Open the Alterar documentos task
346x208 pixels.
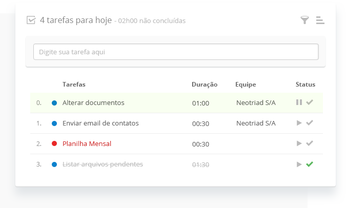point(93,103)
